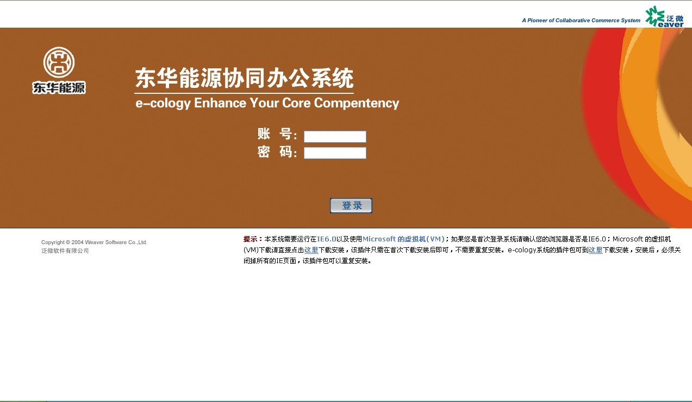Click the 密码 label
692x402 pixels.
pyautogui.click(x=277, y=152)
